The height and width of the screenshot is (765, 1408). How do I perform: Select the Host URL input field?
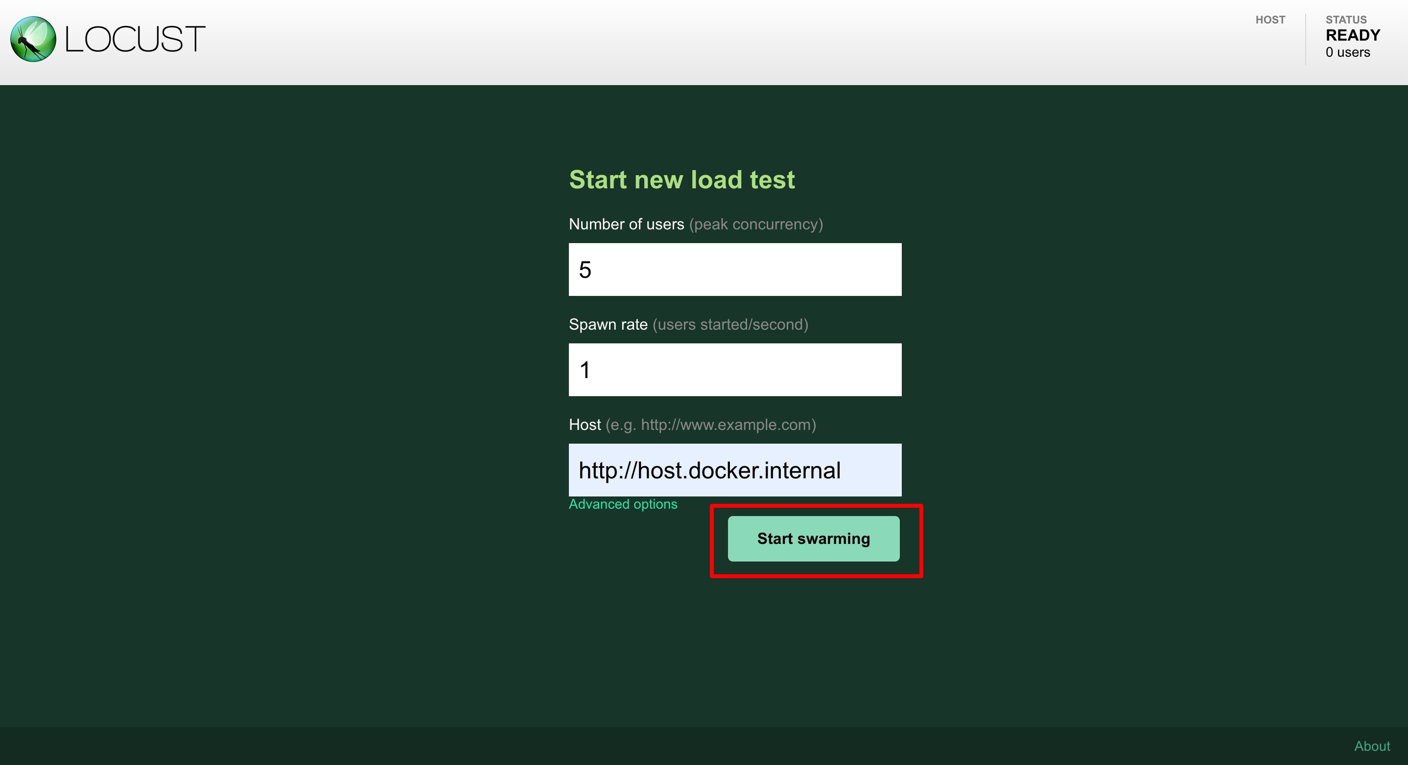coord(735,470)
